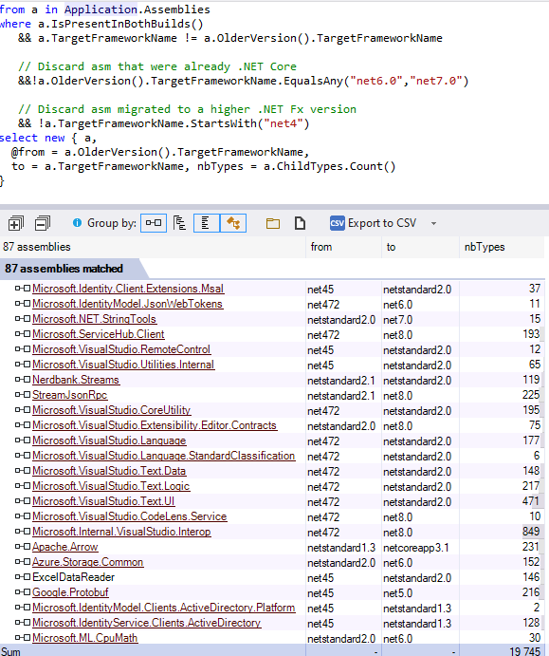Select Microsoft.VisualStudio.Text.Logic row
Image resolution: width=549 pixels, height=656 pixels.
point(272,486)
